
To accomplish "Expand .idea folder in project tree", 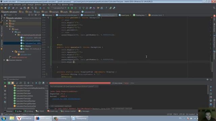I will (x=7, y=21).
